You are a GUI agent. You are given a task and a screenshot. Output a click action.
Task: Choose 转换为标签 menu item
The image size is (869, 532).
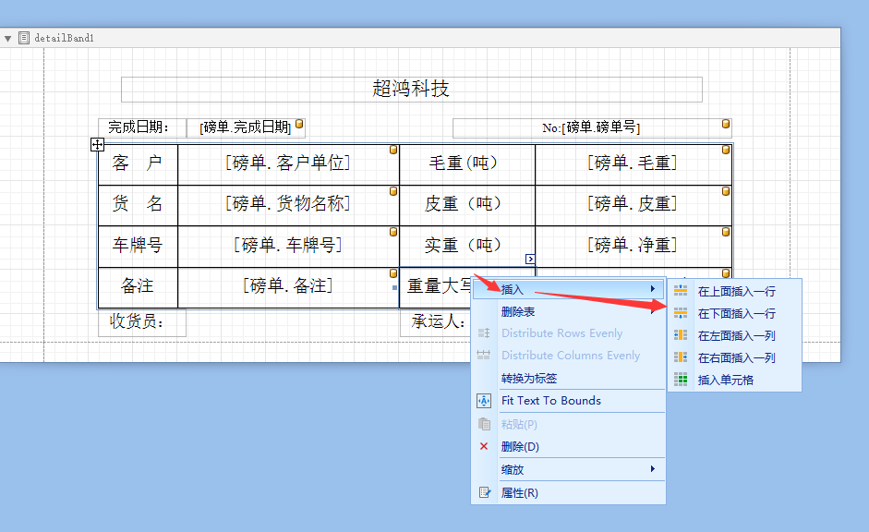point(568,379)
